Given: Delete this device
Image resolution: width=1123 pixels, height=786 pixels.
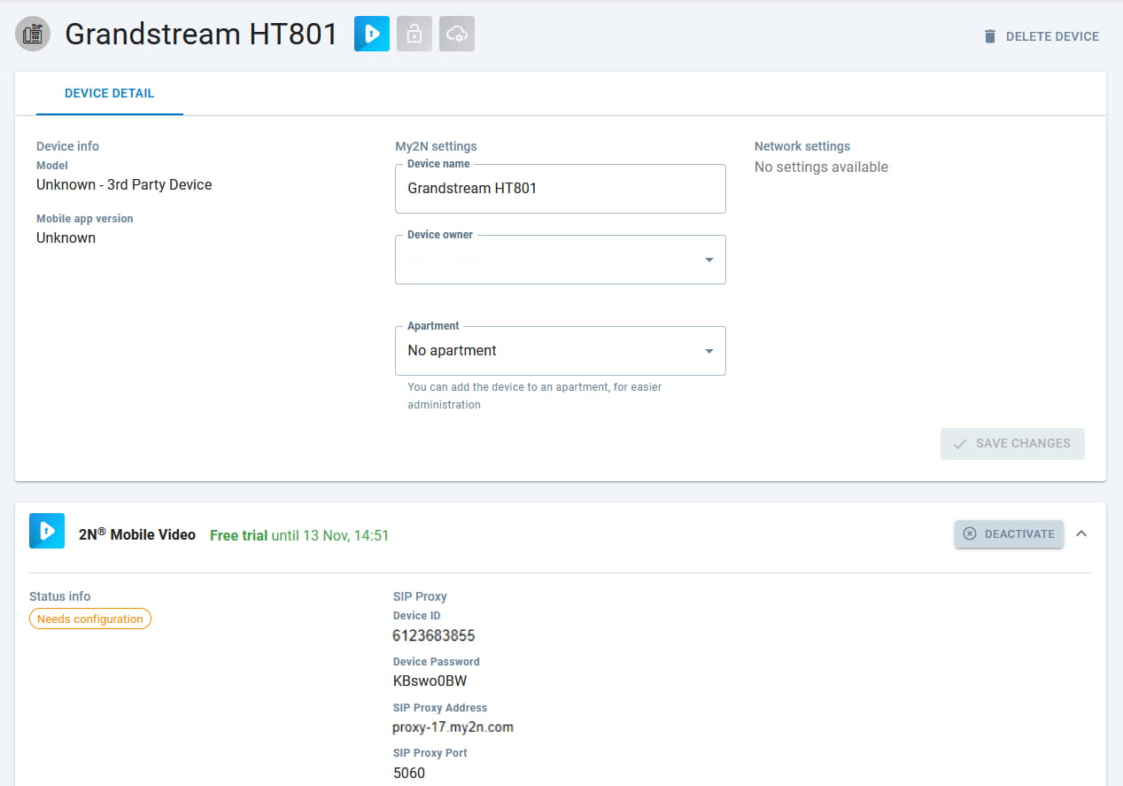Looking at the screenshot, I should coord(1042,36).
